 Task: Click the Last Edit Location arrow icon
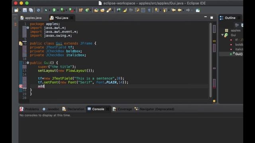(173, 10)
